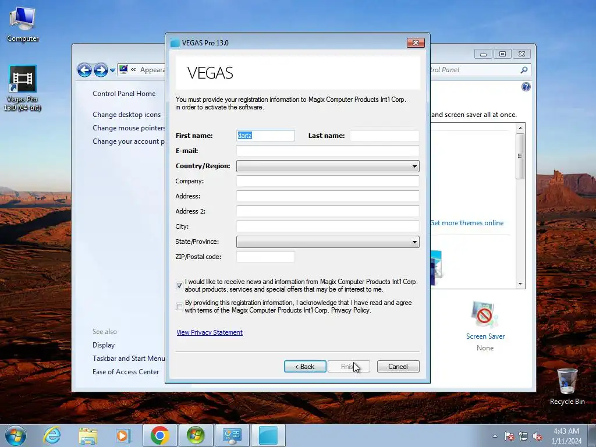The width and height of the screenshot is (596, 447).
Task: Launch Internet Explorer from the taskbar
Action: click(x=52, y=435)
